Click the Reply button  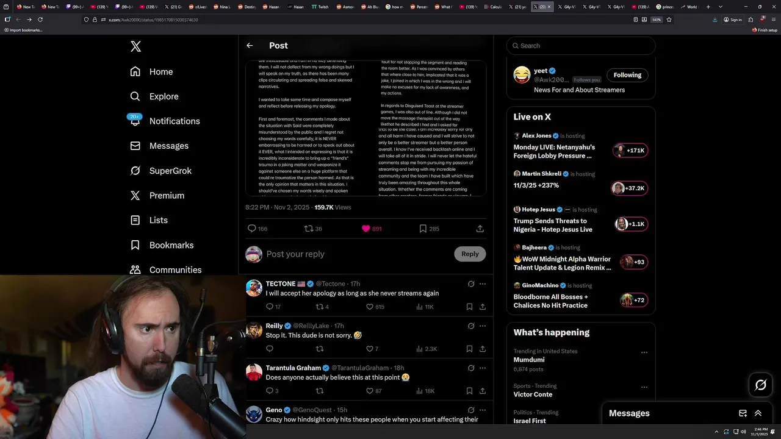470,254
